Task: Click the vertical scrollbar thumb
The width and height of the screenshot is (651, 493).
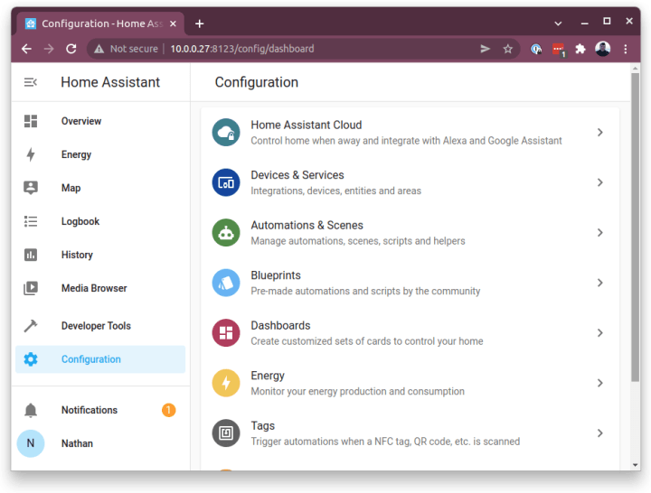Action: 636,228
